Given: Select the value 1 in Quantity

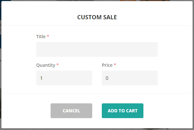Looking at the screenshot, I should pyautogui.click(x=41, y=78).
